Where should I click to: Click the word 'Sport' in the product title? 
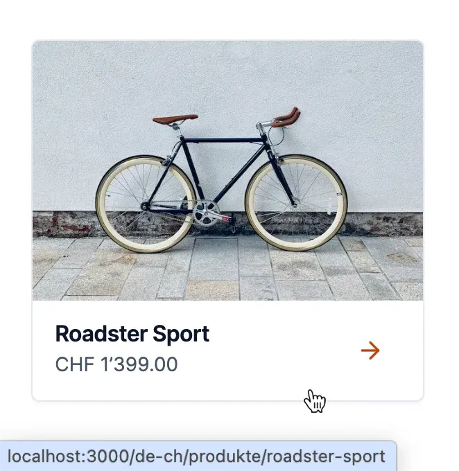[x=181, y=335]
